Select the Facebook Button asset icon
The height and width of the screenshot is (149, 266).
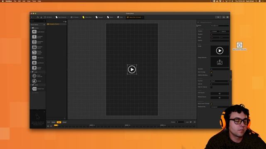pos(34,37)
